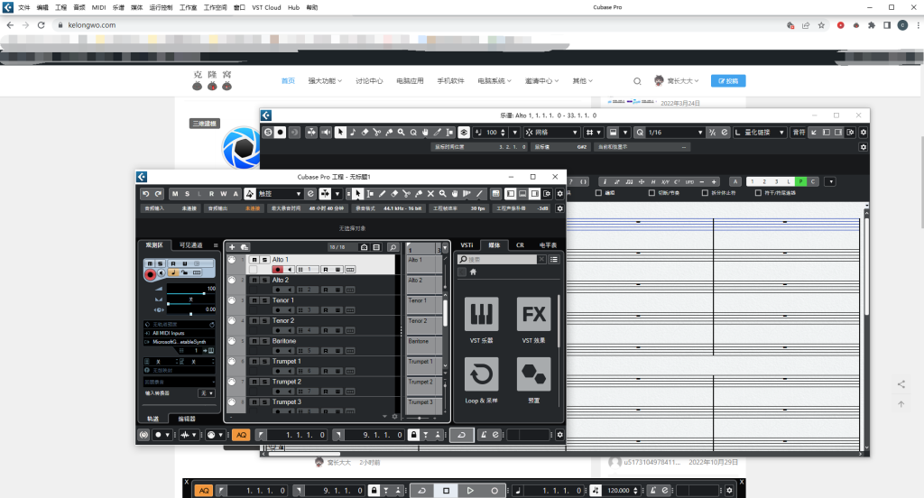Open Loop & 采样 tile in media rack
924x498 pixels.
(x=482, y=373)
